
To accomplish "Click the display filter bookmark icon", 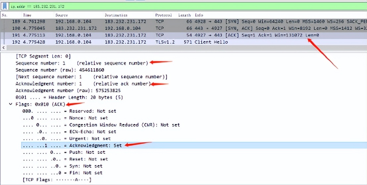I will click(5, 6).
